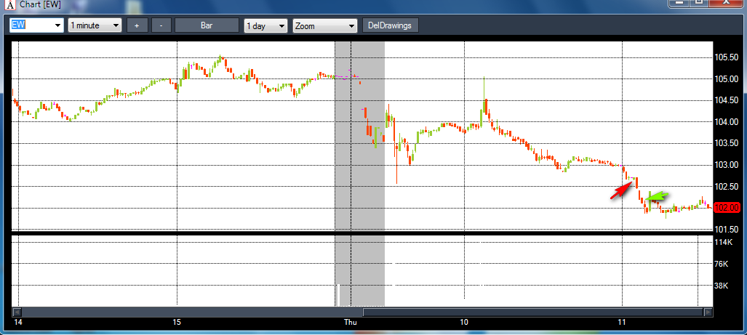747x335 pixels.
Task: Expand the Zoom mode dropdown
Action: tap(351, 26)
